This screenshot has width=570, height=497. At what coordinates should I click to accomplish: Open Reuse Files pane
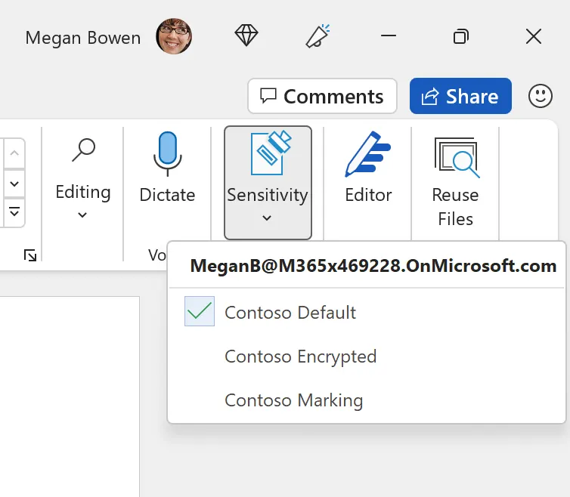tap(456, 181)
